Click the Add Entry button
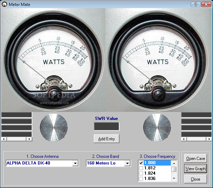The image size is (213, 188). tap(106, 139)
